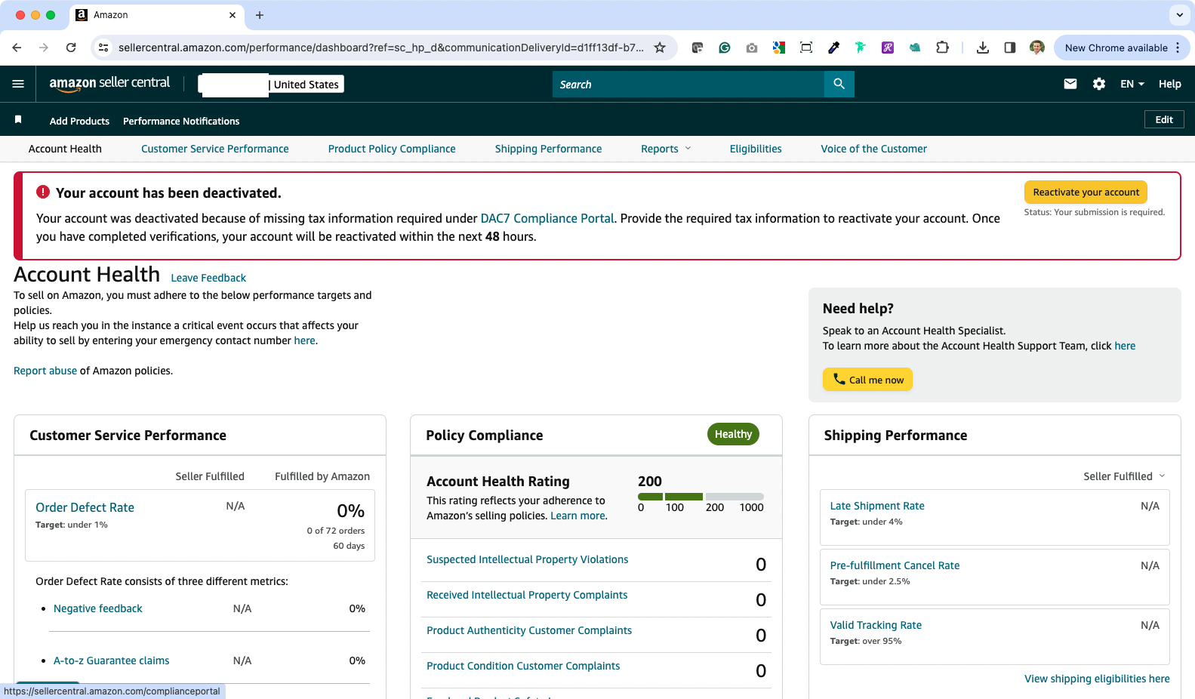The width and height of the screenshot is (1195, 699).
Task: Open the Eligibilities tab
Action: [x=756, y=149]
